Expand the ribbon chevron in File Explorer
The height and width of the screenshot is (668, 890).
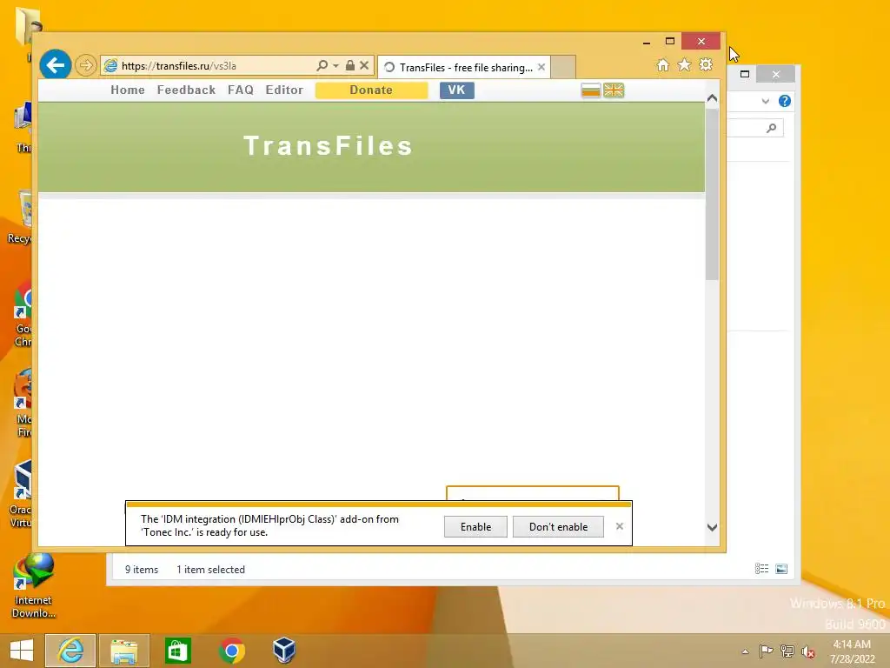tap(766, 101)
